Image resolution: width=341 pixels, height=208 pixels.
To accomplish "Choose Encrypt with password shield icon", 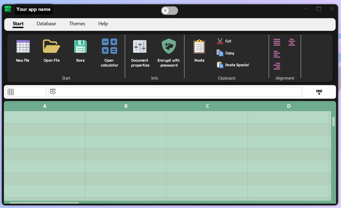I will 169,46.
